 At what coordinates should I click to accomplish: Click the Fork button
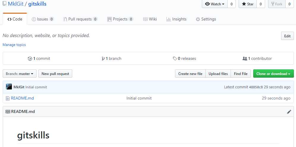click(277, 4)
